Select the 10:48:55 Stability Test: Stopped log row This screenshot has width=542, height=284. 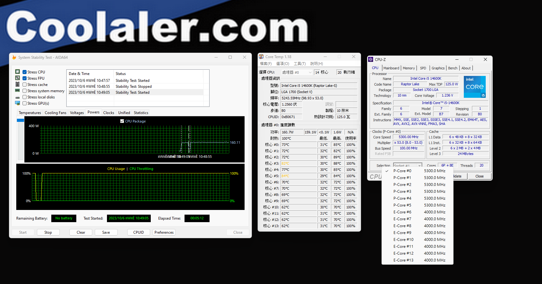[x=136, y=87]
